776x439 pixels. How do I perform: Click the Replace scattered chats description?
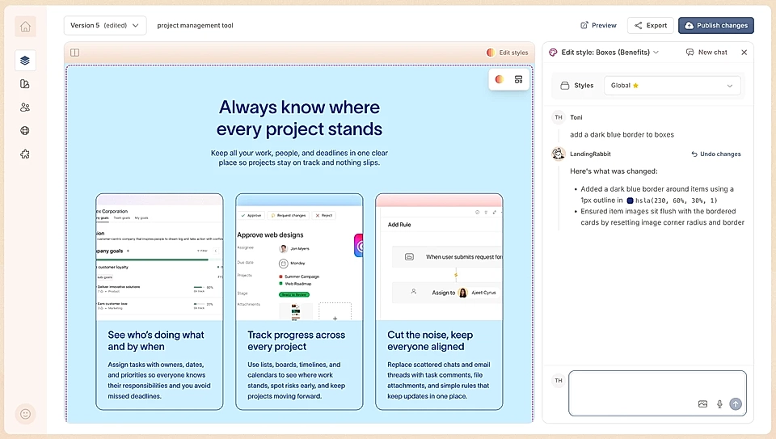coord(438,380)
